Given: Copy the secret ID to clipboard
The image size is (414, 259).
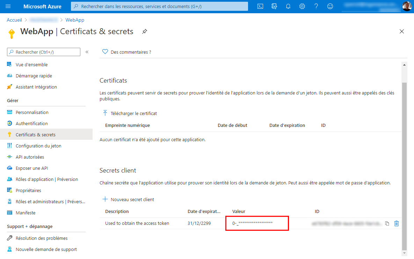Looking at the screenshot, I should coord(387,223).
